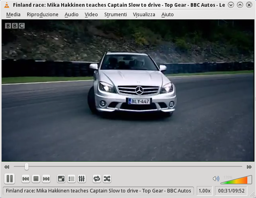
Task: Click the window resize grip corner
Action: [252, 194]
